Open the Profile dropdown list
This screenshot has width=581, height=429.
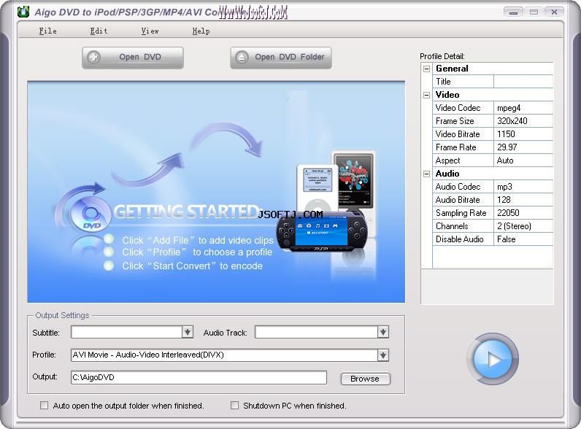(x=383, y=355)
